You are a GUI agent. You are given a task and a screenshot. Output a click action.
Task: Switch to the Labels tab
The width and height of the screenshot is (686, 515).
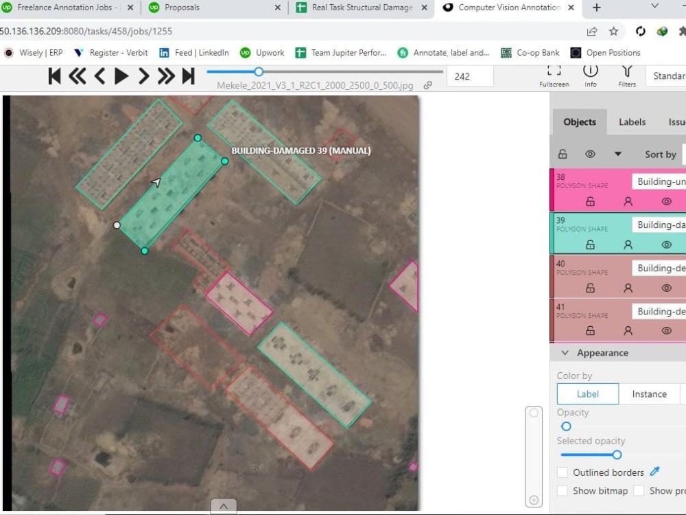[632, 122]
